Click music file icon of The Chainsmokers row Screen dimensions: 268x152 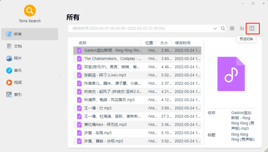(79, 59)
